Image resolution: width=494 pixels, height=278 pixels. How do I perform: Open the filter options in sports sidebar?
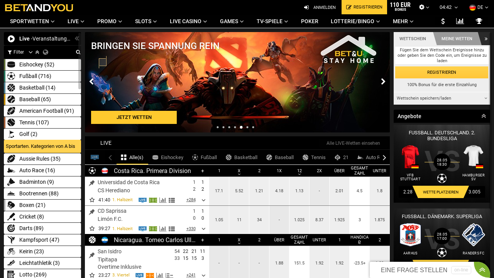tap(15, 52)
